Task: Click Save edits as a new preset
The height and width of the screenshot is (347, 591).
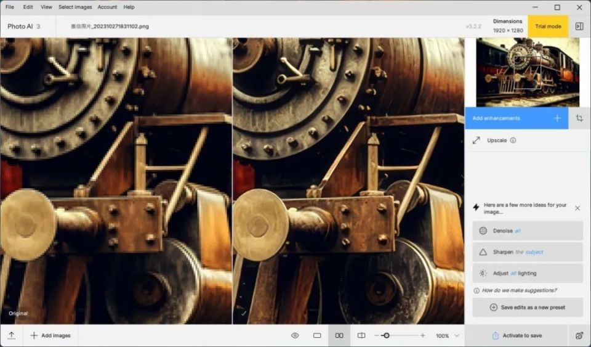Action: (x=528, y=307)
